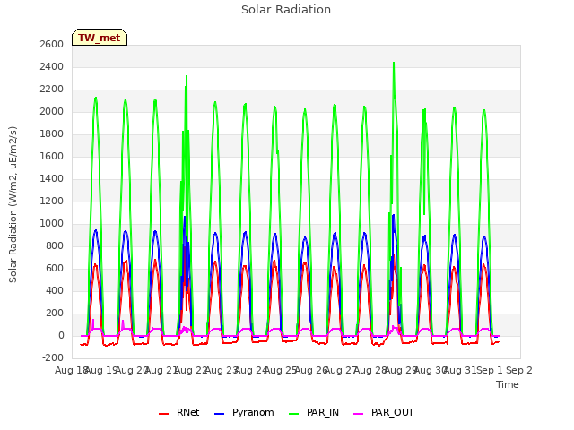Screen dimensions: 574x430
Task: Click the Aug 22 PAR_IN spike above 2300
Action: (x=187, y=76)
